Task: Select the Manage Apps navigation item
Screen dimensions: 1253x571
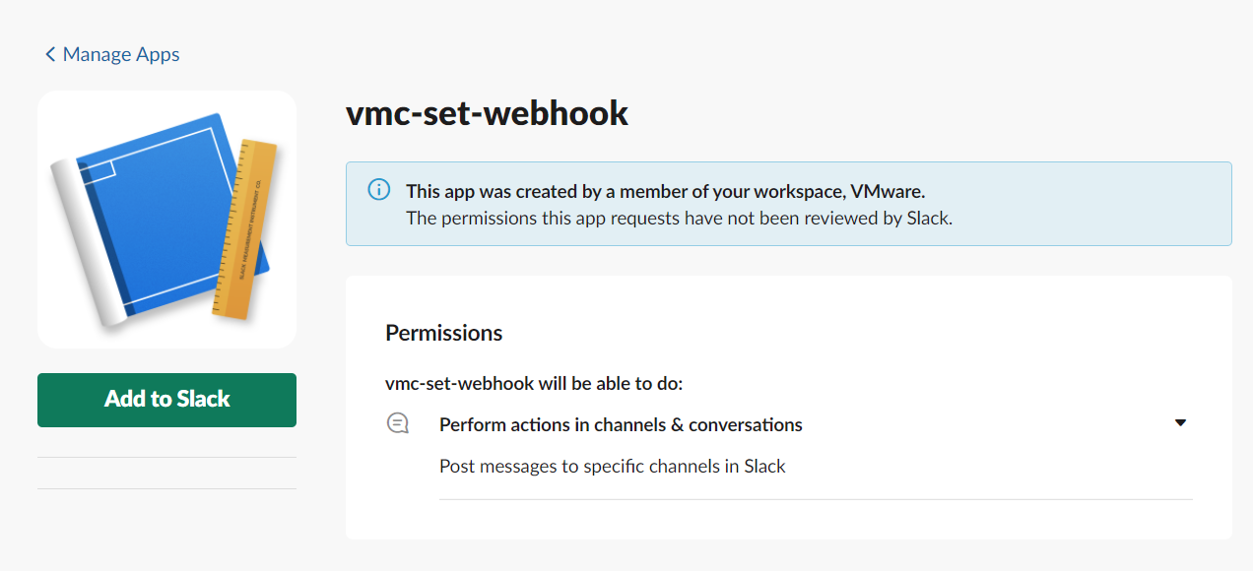Action: coord(120,54)
